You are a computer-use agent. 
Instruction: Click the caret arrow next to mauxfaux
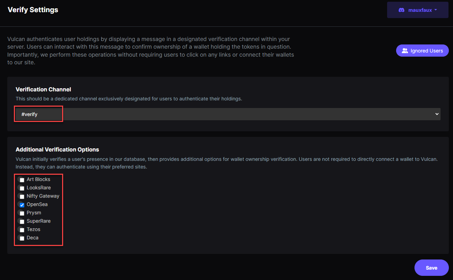436,10
